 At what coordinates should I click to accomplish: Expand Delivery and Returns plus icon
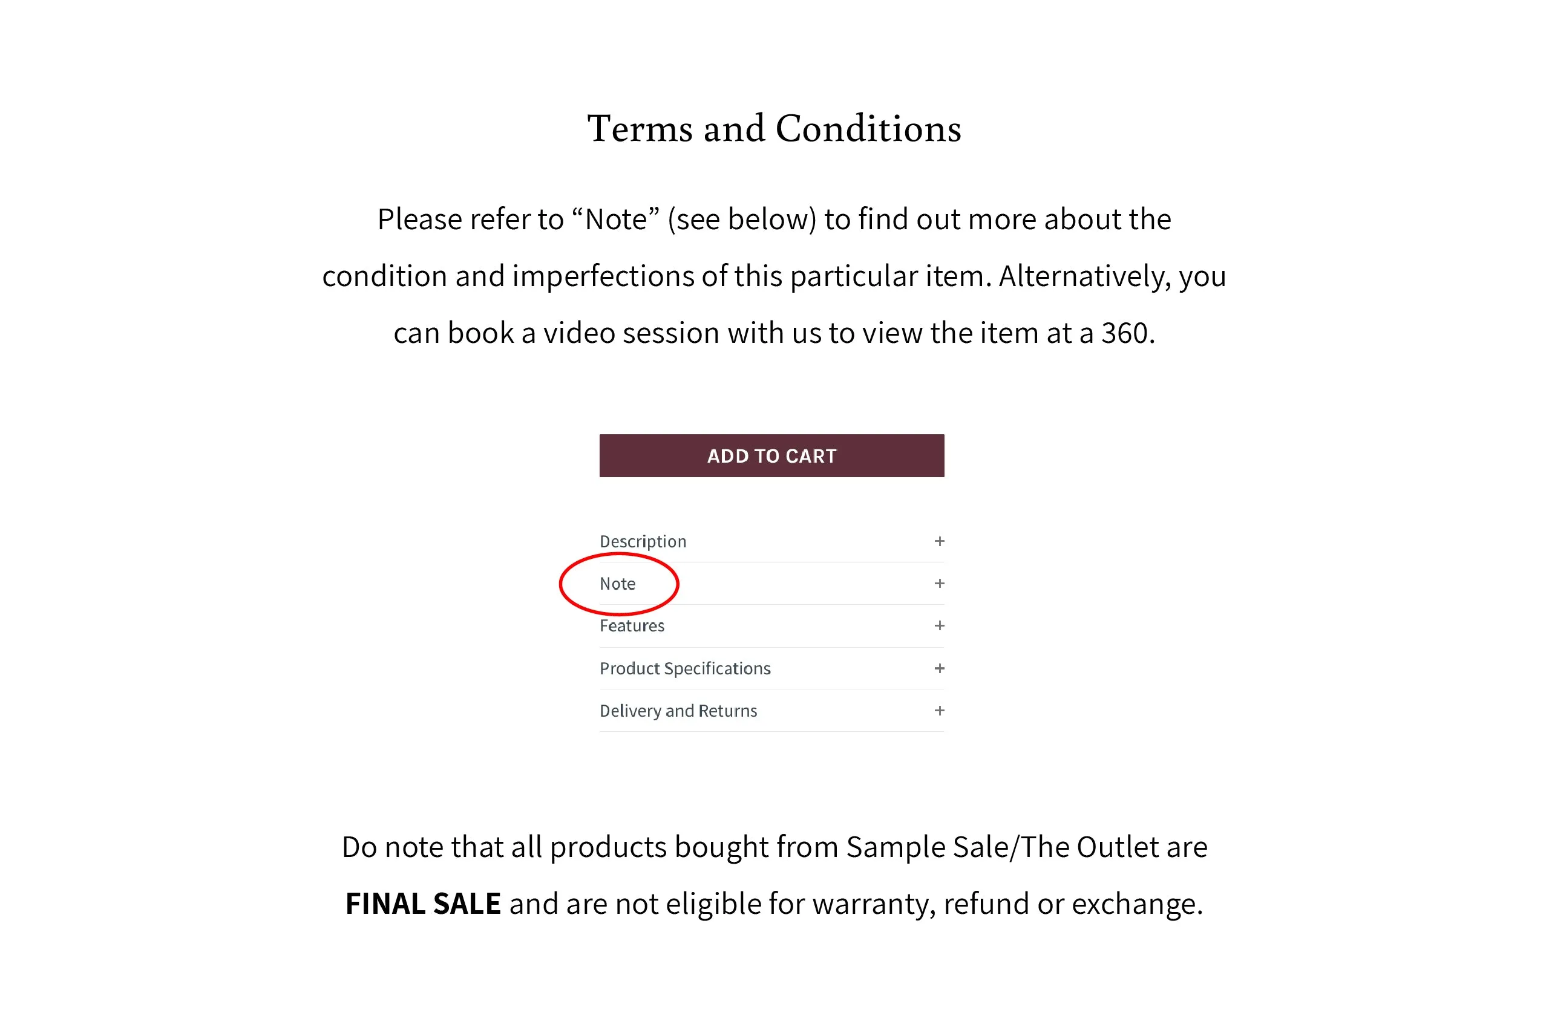pos(938,710)
